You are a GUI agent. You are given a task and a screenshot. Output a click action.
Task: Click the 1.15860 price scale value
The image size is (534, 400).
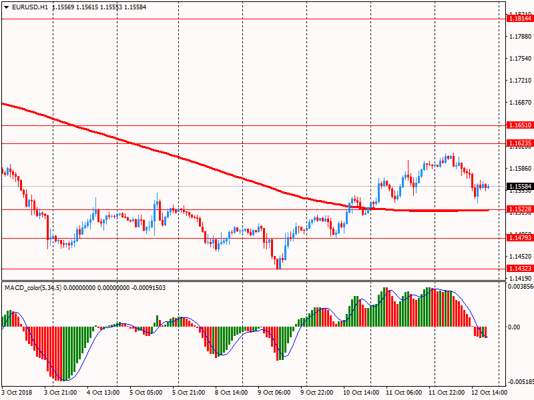(x=521, y=169)
